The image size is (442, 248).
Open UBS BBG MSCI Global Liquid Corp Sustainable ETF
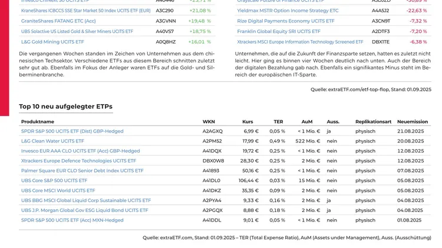pos(86,201)
